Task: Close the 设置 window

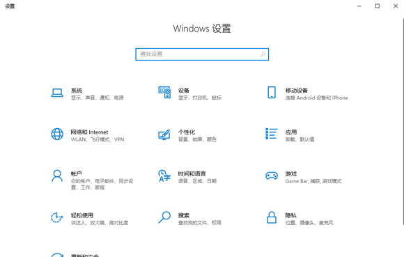Action: pyautogui.click(x=396, y=6)
